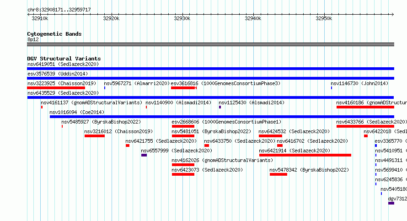
Task: Click nsv6433766 (Sedlazeck2020) label
Action: [372, 122]
